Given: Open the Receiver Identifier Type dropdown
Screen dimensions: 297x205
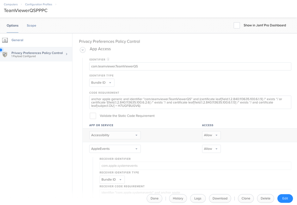Looking at the screenshot, I should click(112, 180).
